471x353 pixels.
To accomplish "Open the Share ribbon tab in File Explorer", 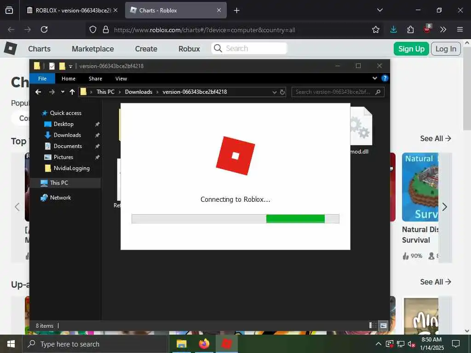I will [95, 78].
